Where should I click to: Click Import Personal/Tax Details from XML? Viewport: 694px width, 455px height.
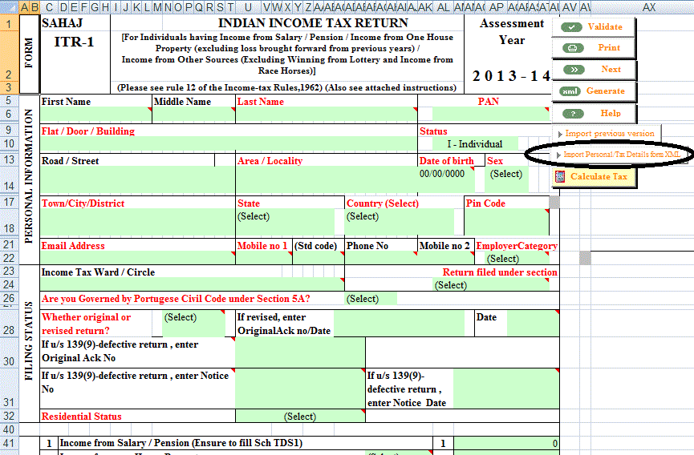point(619,155)
